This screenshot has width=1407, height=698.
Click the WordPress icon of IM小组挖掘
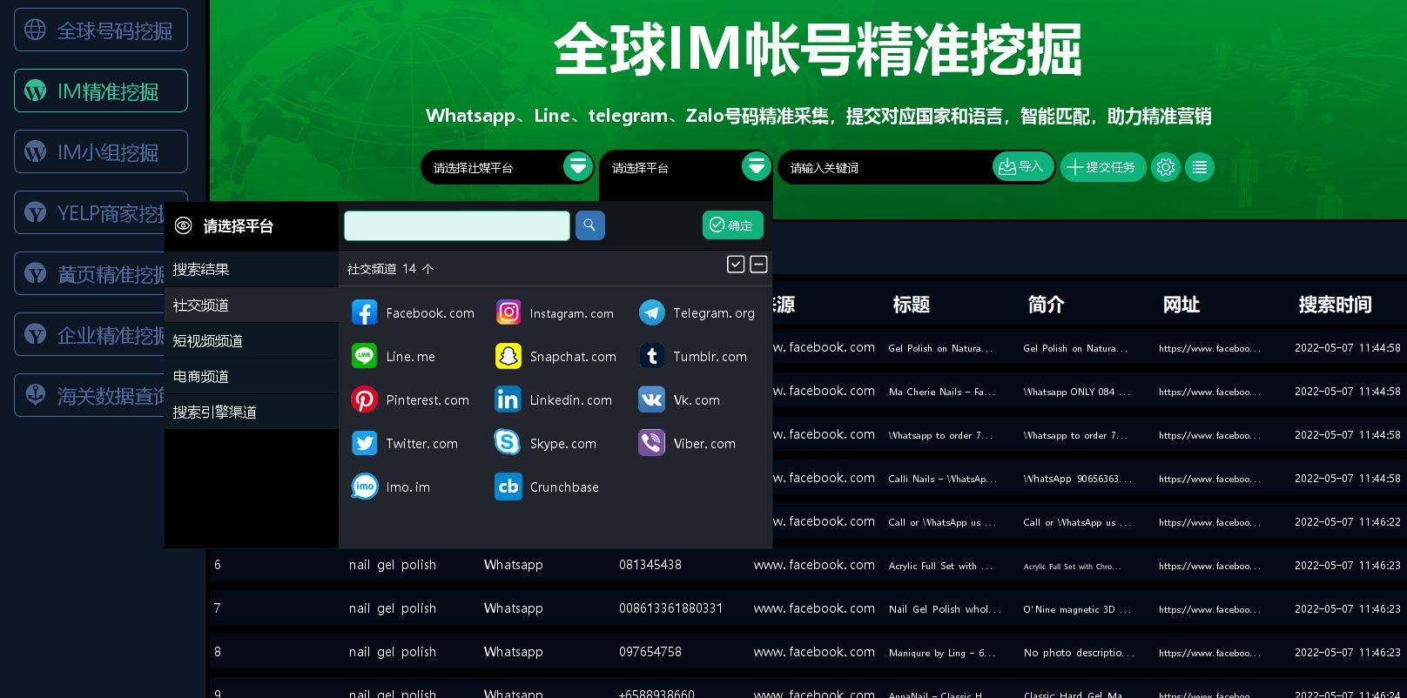(x=36, y=151)
